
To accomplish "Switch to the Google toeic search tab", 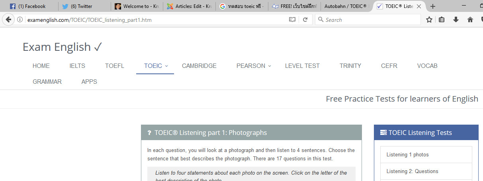I will (x=242, y=6).
